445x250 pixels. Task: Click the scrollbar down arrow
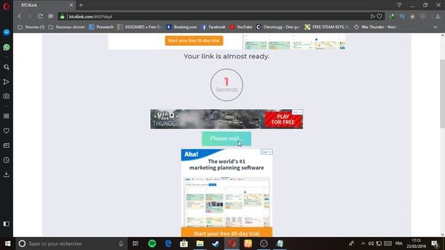click(442, 235)
